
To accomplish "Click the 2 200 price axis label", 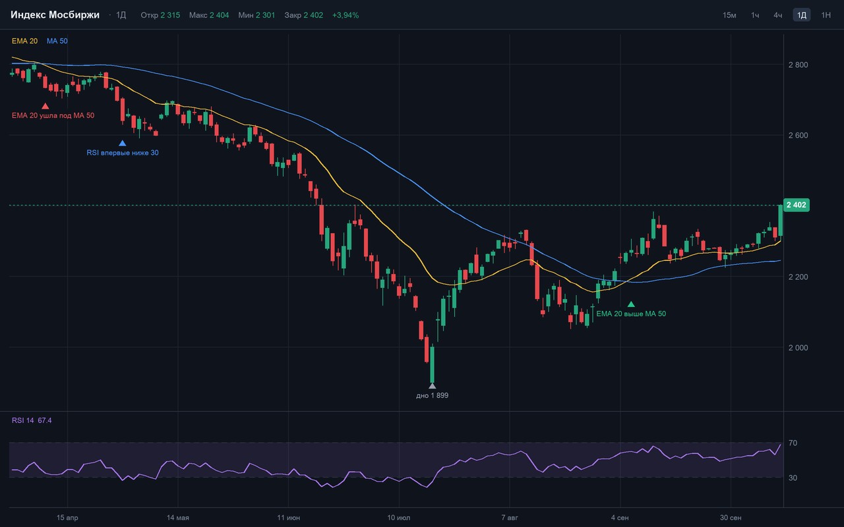I will pos(797,277).
